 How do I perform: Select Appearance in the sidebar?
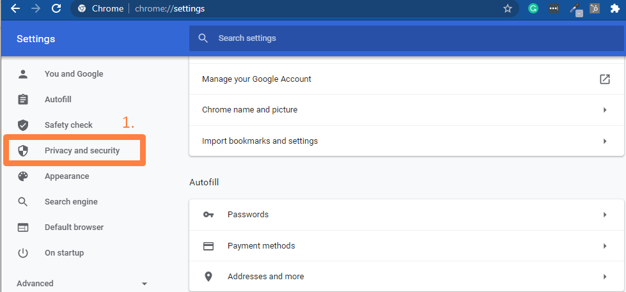(67, 176)
